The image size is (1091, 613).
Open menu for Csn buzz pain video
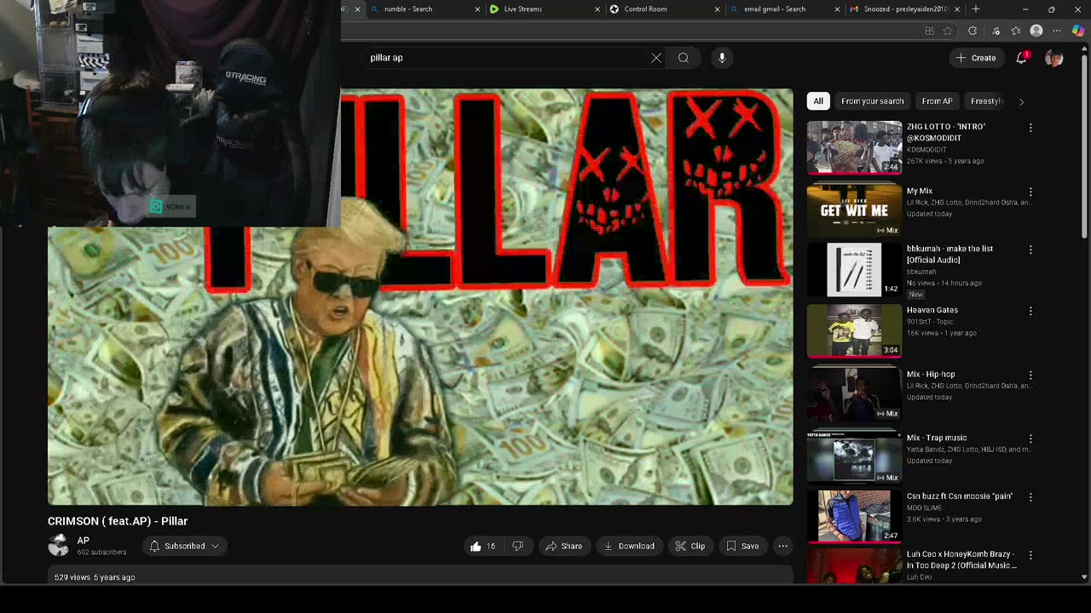click(x=1030, y=496)
